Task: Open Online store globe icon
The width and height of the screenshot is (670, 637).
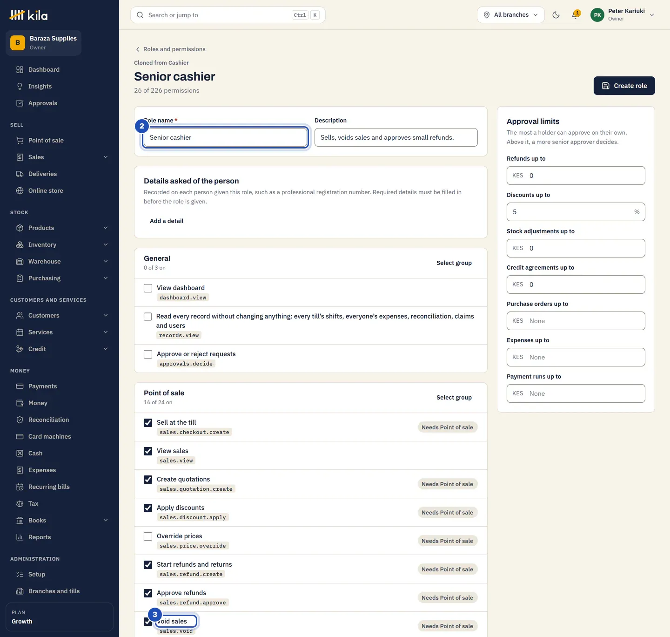Action: coord(20,190)
